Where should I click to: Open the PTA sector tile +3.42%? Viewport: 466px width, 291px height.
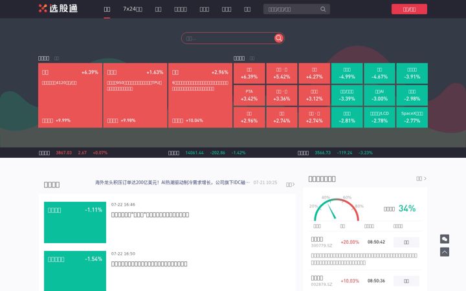249,95
